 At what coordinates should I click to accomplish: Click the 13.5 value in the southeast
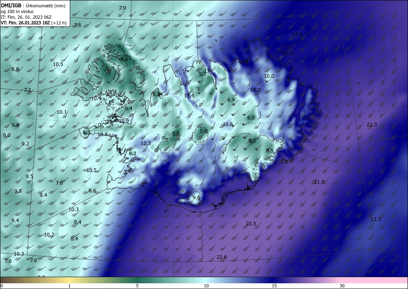click(376, 219)
